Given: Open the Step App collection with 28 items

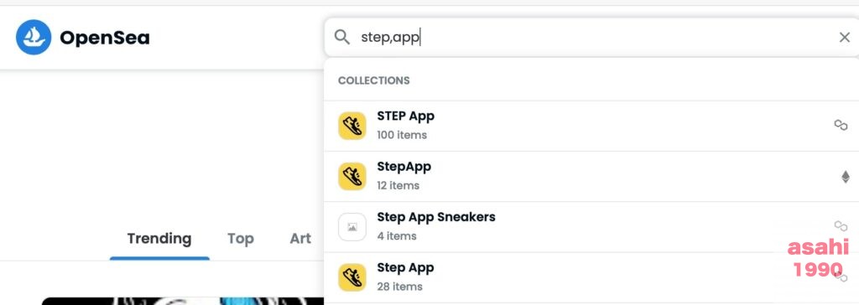Looking at the screenshot, I should [591, 277].
